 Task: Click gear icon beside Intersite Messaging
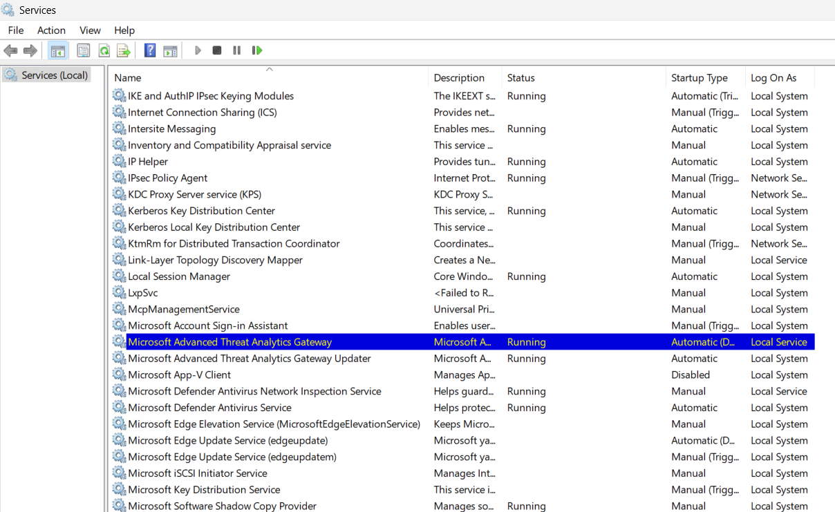click(x=120, y=129)
